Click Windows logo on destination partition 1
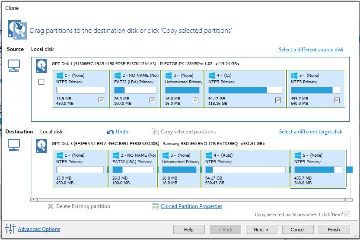The image size is (360, 240). tap(60, 155)
